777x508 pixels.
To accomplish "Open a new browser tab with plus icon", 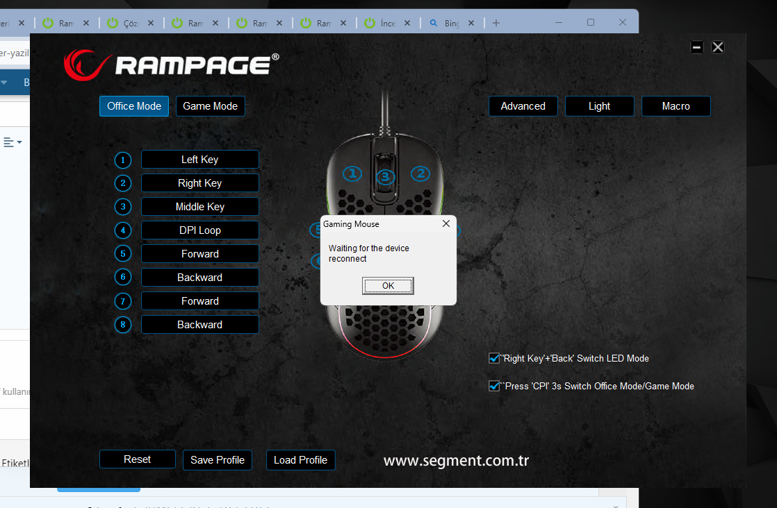I will click(x=496, y=23).
